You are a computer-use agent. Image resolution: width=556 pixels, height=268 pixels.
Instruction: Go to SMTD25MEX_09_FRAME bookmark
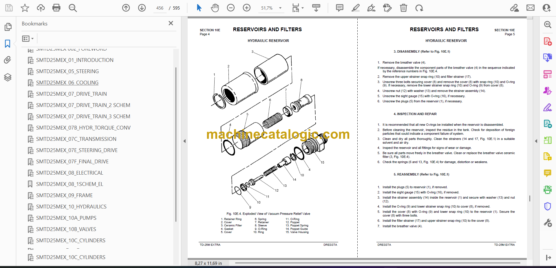tap(64, 195)
